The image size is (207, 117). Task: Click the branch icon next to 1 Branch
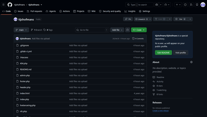coord(32,30)
